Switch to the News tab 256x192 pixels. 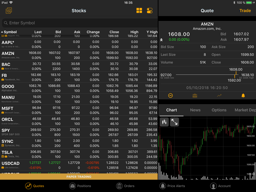(195, 110)
